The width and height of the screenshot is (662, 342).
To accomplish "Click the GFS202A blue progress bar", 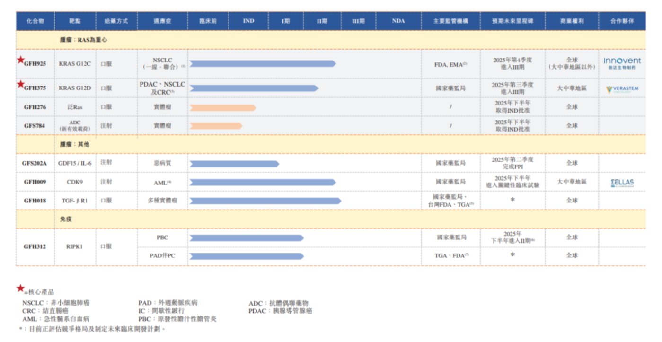I will (234, 164).
